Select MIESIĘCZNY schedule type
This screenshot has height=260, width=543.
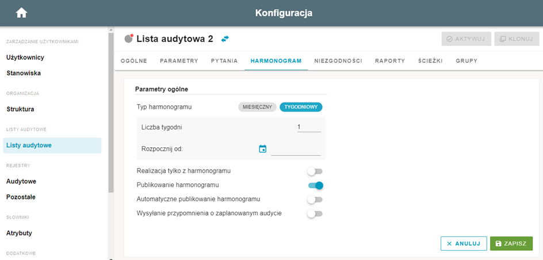[x=257, y=107]
